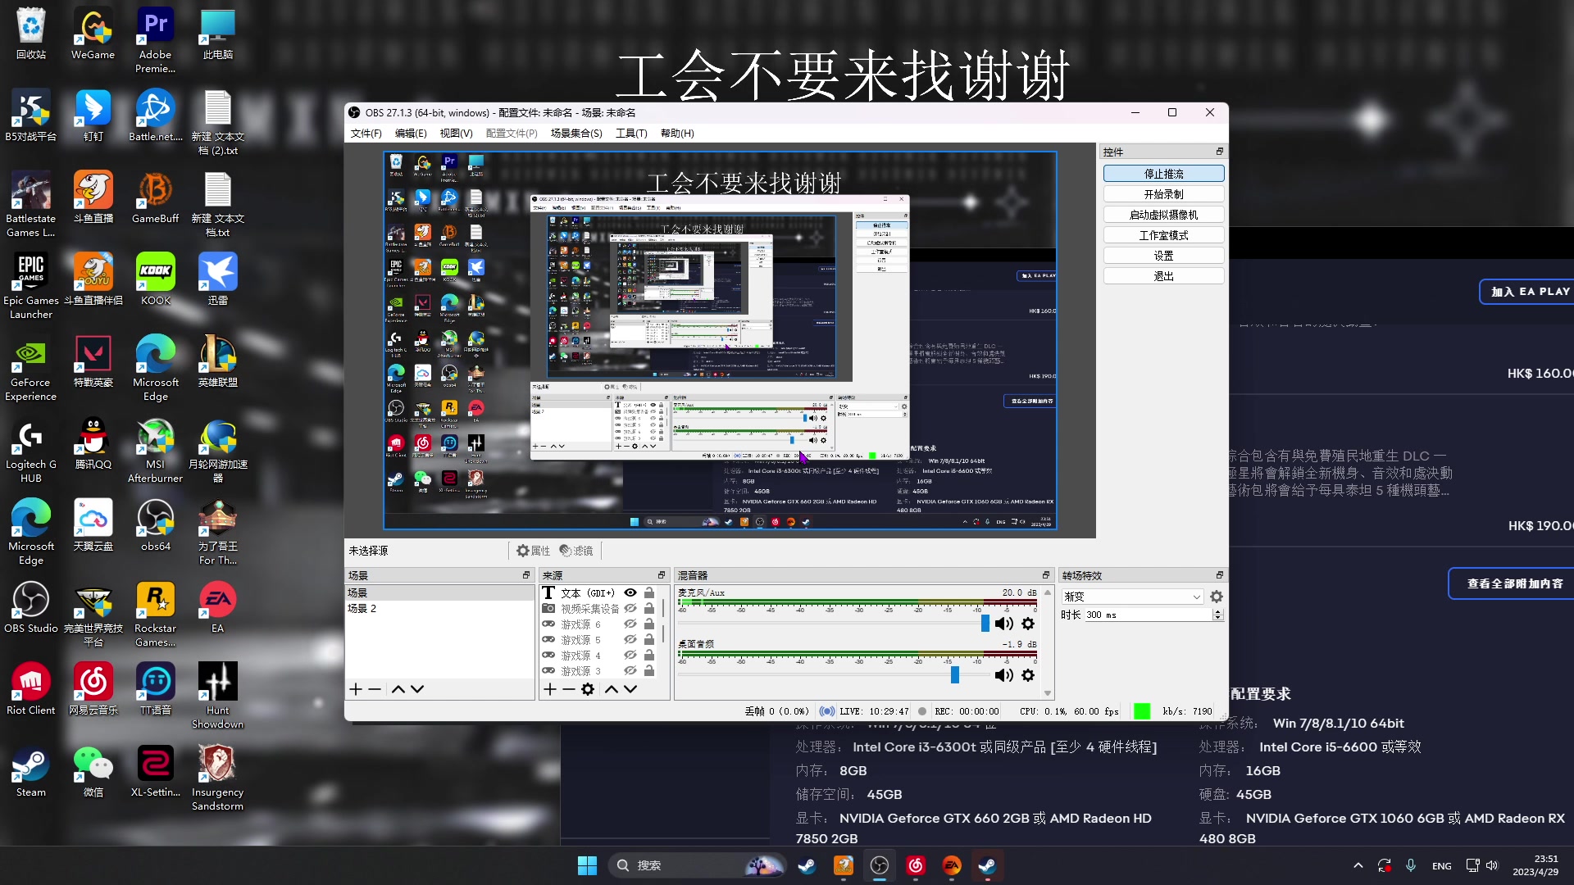The height and width of the screenshot is (885, 1574).
Task: Open OBS Studio from taskbar
Action: [879, 865]
